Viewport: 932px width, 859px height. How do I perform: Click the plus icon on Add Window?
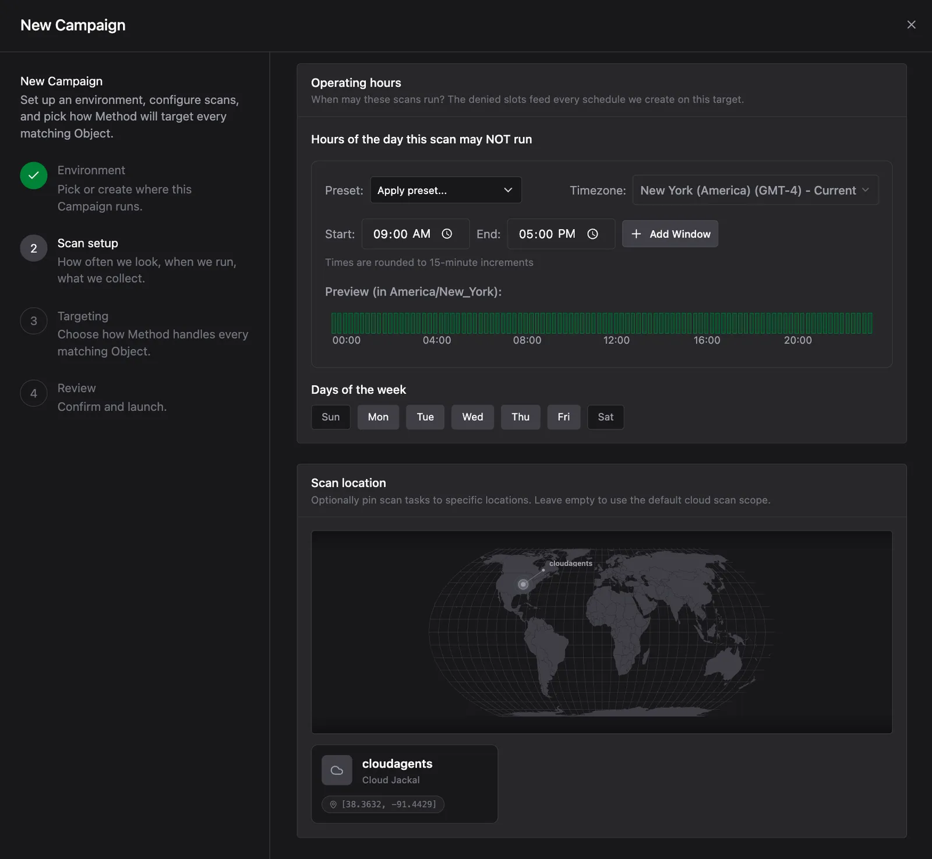(x=636, y=234)
